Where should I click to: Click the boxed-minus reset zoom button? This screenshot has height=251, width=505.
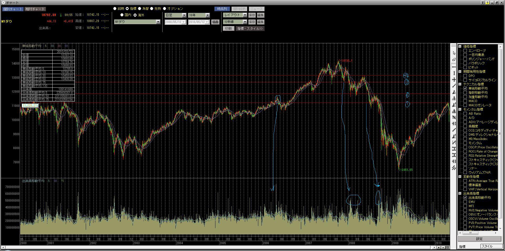coord(447,247)
